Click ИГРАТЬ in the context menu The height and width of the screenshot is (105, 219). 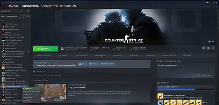(x=32, y=88)
